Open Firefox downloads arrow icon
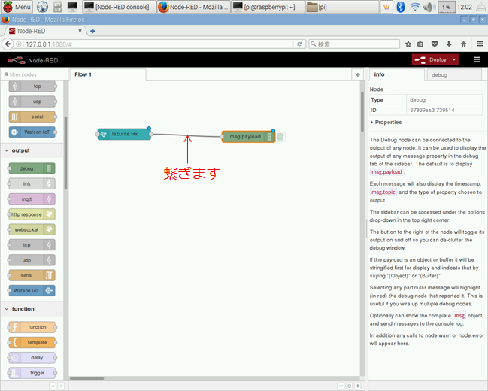 pos(449,44)
